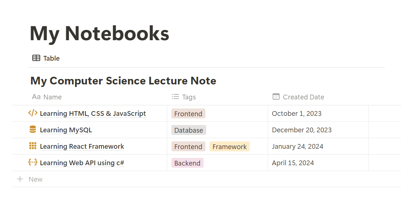Click the Database tag on MySQL row
The image size is (416, 201).
(x=189, y=130)
